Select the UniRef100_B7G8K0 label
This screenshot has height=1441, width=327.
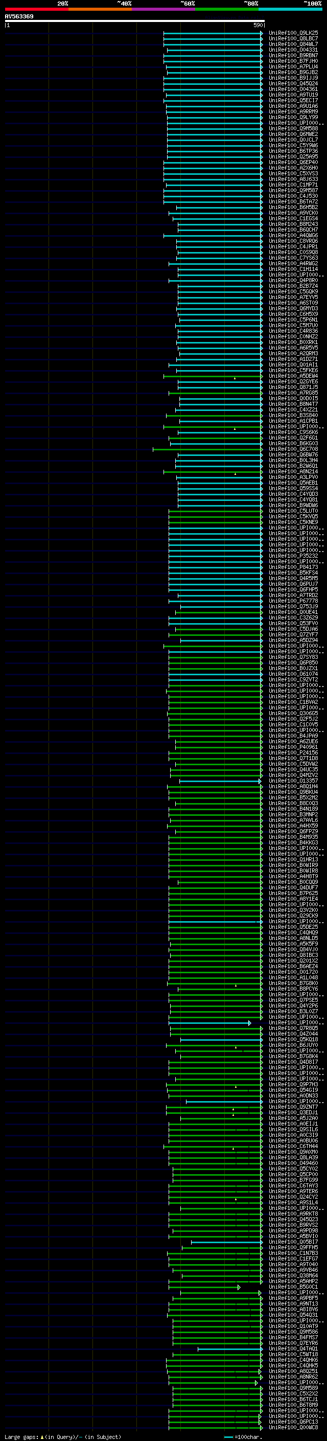click(x=293, y=983)
